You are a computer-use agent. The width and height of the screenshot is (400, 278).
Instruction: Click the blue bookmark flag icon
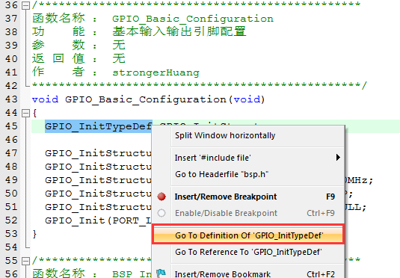pyautogui.click(x=161, y=274)
